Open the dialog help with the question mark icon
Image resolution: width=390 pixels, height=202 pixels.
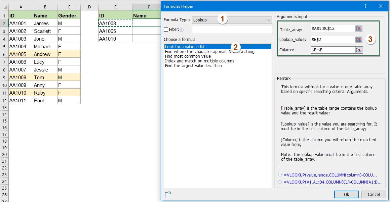click(365, 6)
